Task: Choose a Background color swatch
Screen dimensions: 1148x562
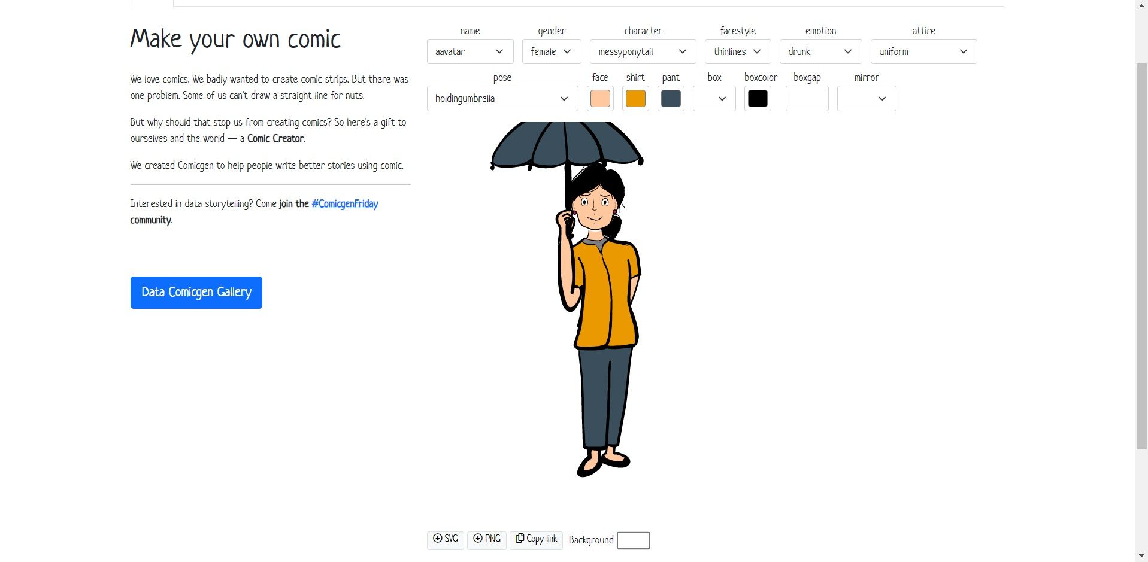Action: pos(634,540)
